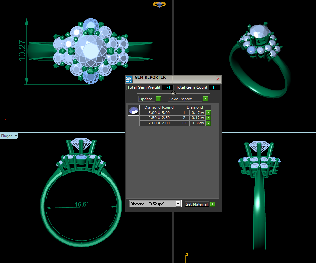316x263 pixels.
Task: Click the Finger viewport label
Action: (6, 136)
